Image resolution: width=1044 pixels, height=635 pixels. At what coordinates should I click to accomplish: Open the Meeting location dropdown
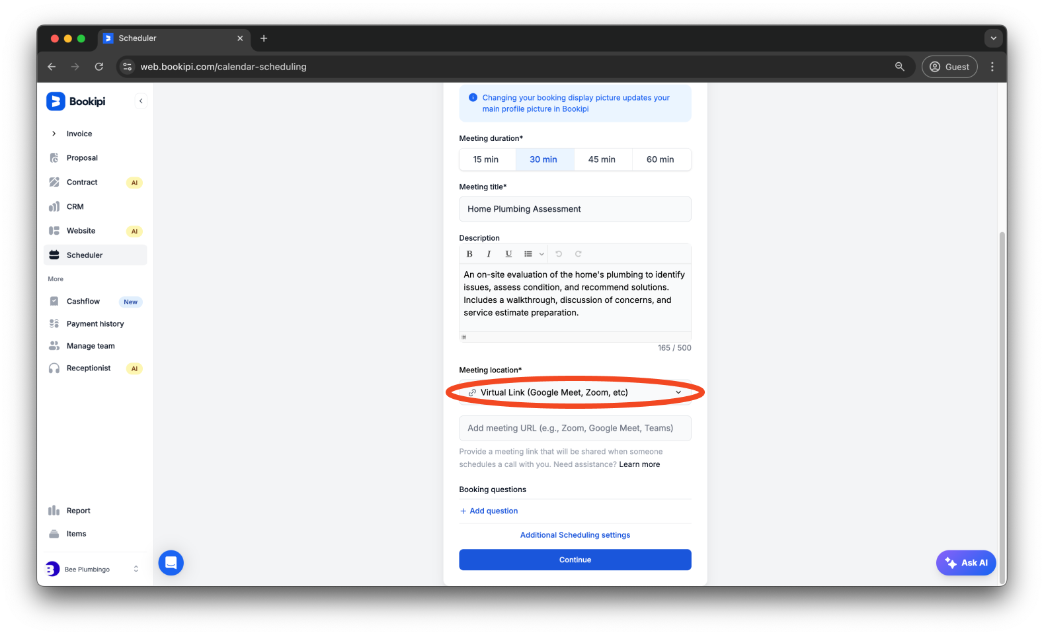pyautogui.click(x=575, y=392)
